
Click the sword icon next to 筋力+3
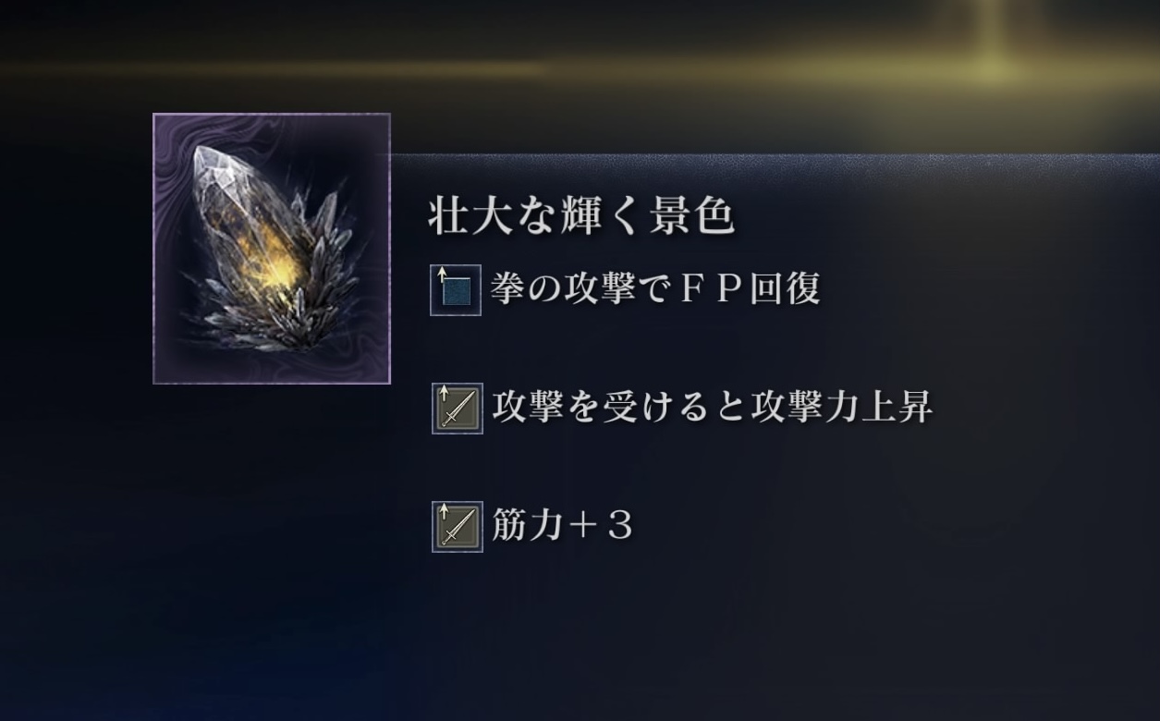coord(458,527)
